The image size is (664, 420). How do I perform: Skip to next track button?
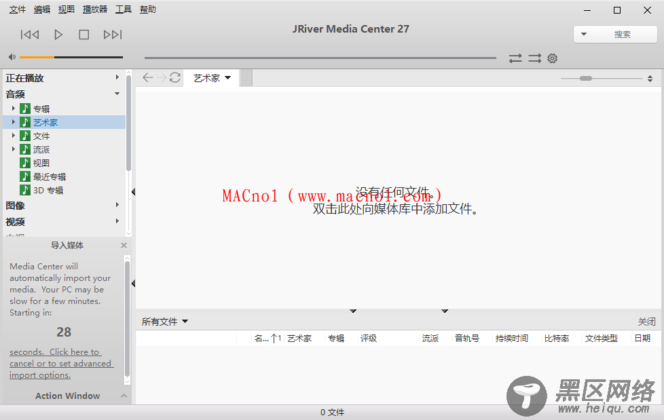[113, 35]
